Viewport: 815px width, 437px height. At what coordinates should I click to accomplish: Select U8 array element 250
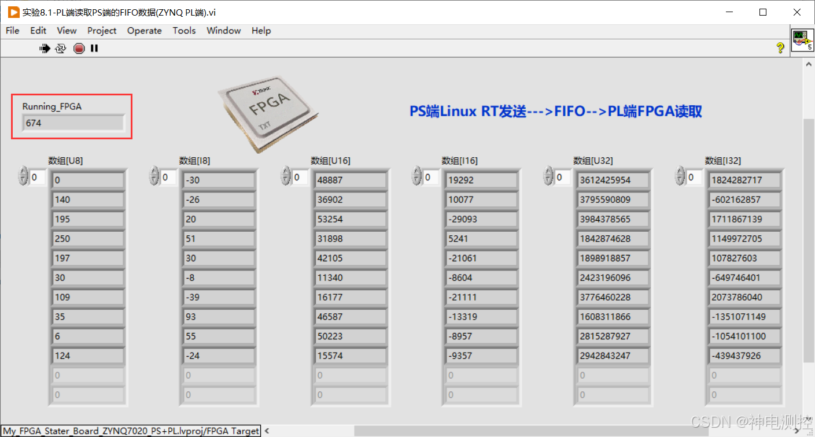tap(88, 239)
